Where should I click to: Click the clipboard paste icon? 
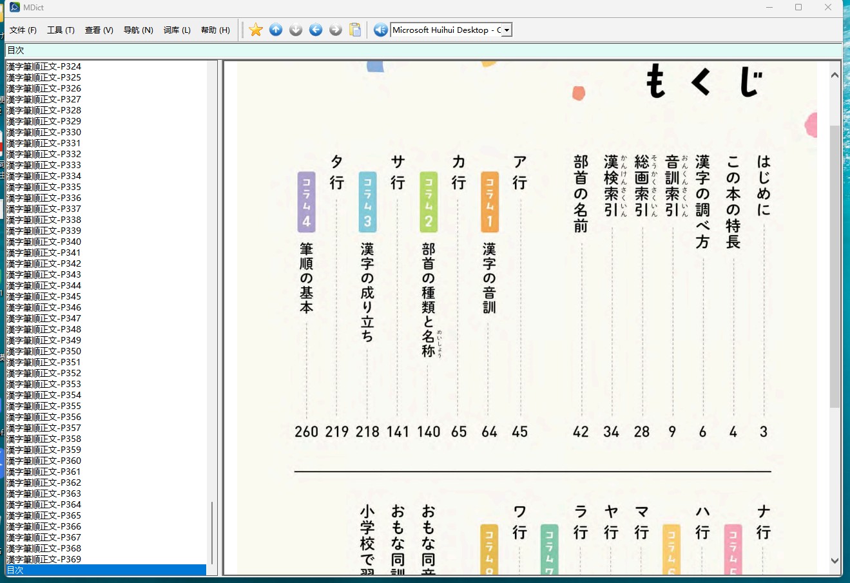point(355,30)
